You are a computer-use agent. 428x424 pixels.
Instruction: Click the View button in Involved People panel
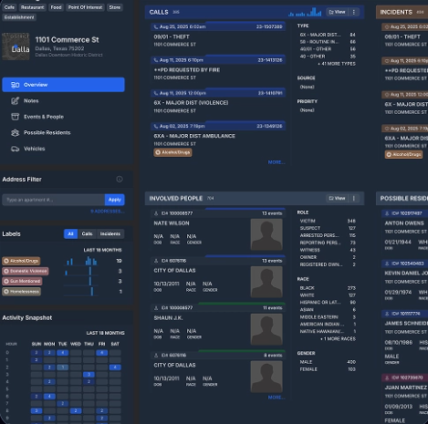click(338, 199)
